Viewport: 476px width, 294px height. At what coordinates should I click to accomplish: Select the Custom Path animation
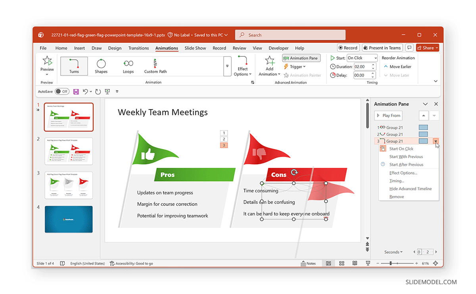(x=155, y=66)
